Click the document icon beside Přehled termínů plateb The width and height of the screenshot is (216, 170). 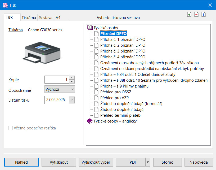pyautogui.click(x=96, y=115)
